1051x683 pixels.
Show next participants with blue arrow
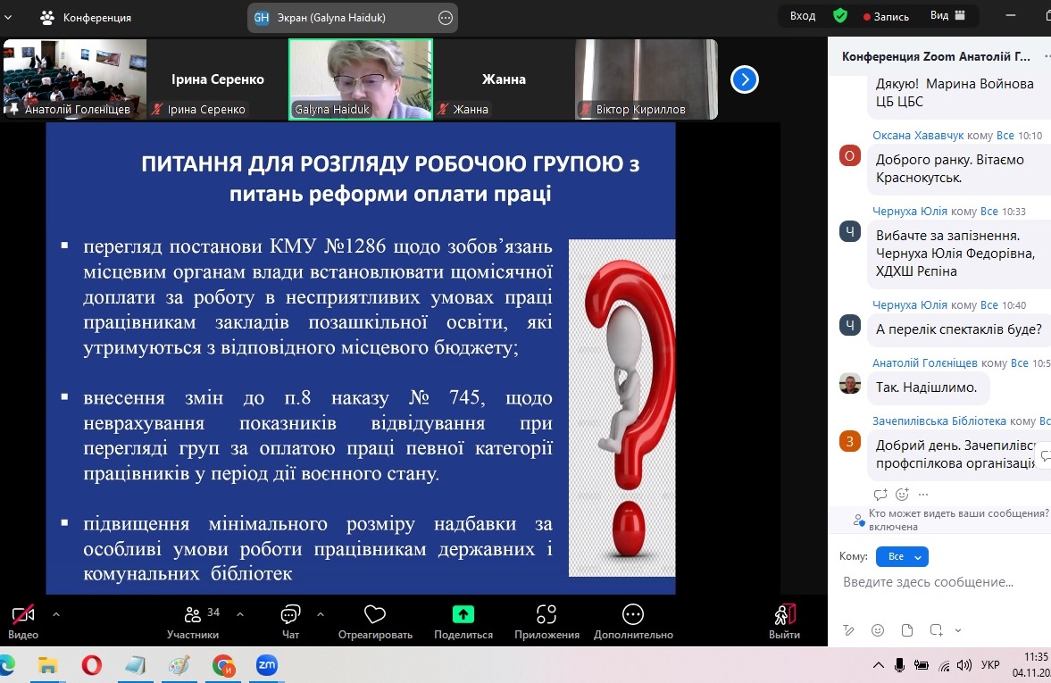click(x=745, y=79)
